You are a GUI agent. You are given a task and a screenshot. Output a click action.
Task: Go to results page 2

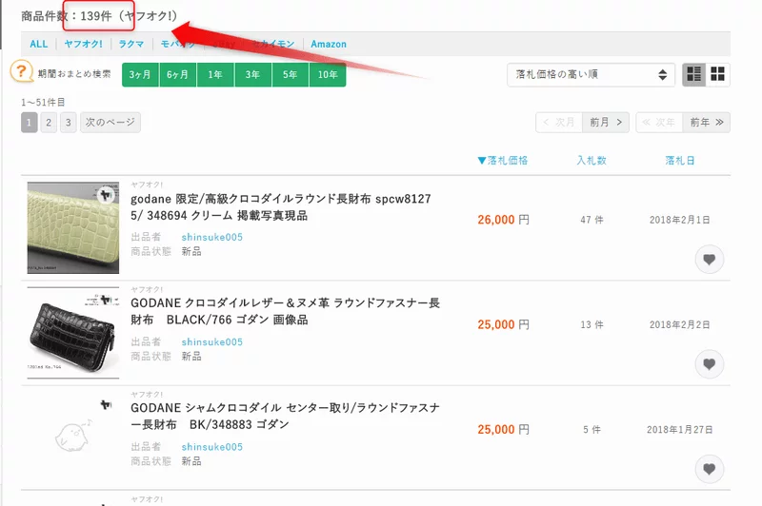click(49, 123)
